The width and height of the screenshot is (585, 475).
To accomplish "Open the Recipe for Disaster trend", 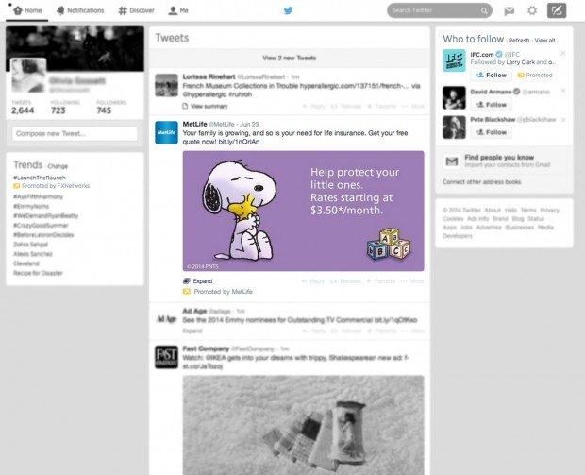I will click(38, 273).
